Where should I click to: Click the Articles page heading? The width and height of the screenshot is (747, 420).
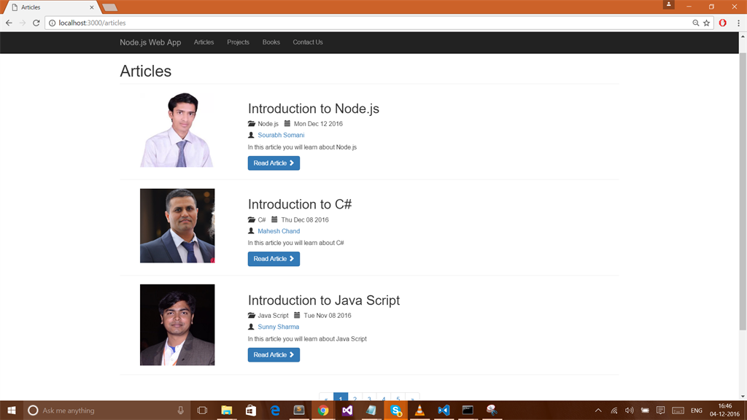(x=145, y=71)
